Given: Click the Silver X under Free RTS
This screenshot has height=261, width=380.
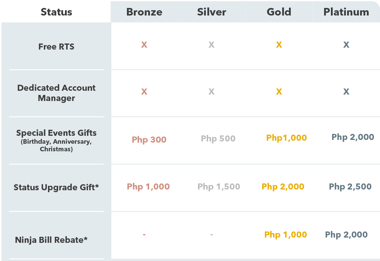Looking at the screenshot, I should tap(212, 45).
